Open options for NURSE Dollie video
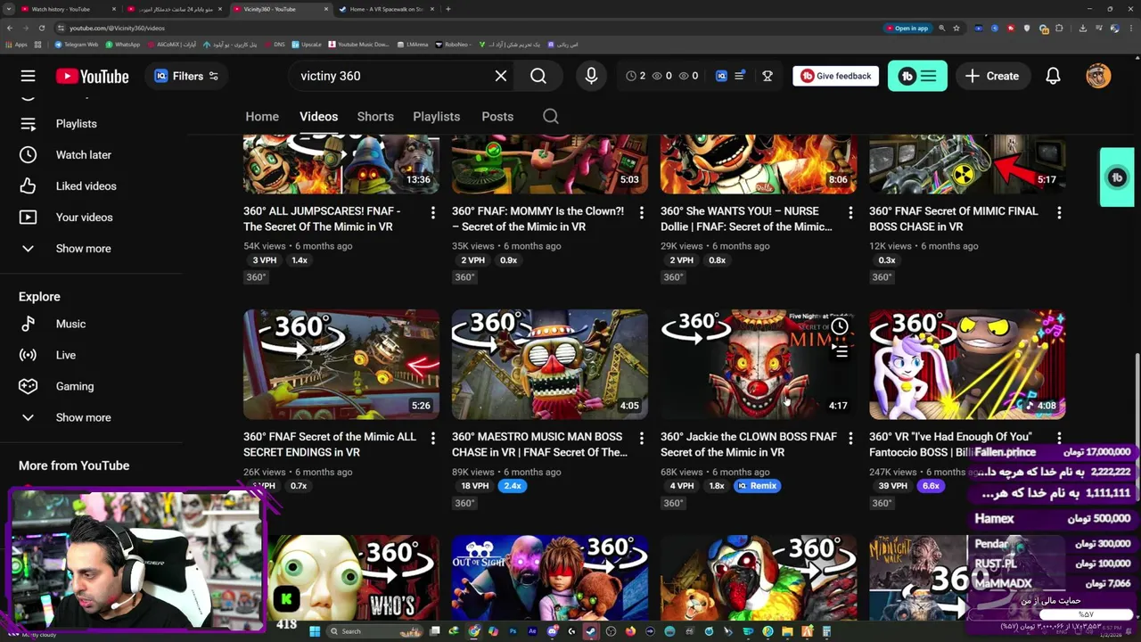The image size is (1141, 642). 850,212
